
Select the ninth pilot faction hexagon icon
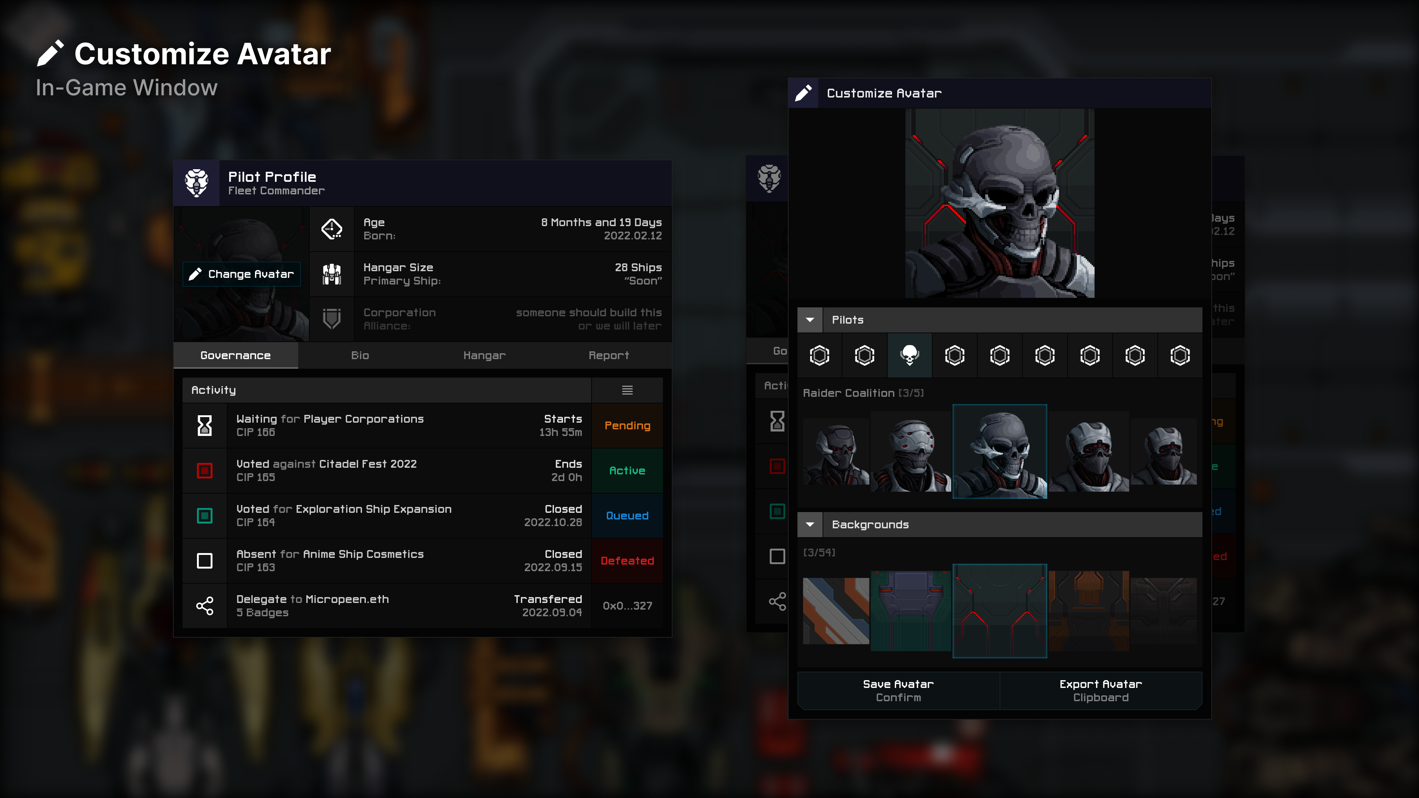(x=1180, y=355)
